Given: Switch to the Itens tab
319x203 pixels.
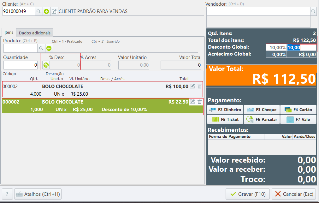Looking at the screenshot, I should [9, 33].
